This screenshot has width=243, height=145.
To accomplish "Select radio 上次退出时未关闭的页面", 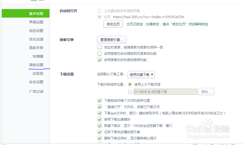I will coord(100,11).
